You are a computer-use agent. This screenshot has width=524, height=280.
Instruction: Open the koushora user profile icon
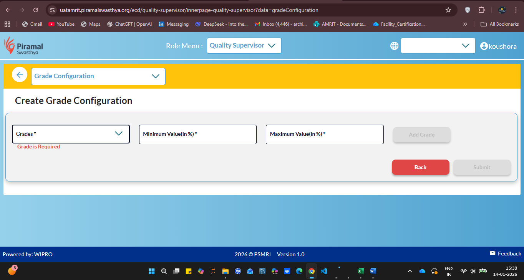484,46
